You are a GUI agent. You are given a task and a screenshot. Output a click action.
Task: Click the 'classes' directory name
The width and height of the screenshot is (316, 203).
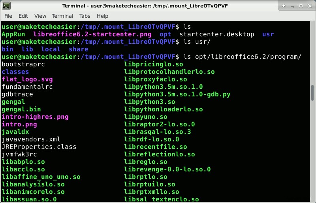[15, 72]
